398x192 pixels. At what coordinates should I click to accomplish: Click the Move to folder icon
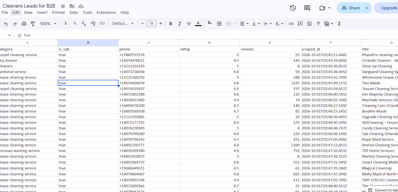72,7
